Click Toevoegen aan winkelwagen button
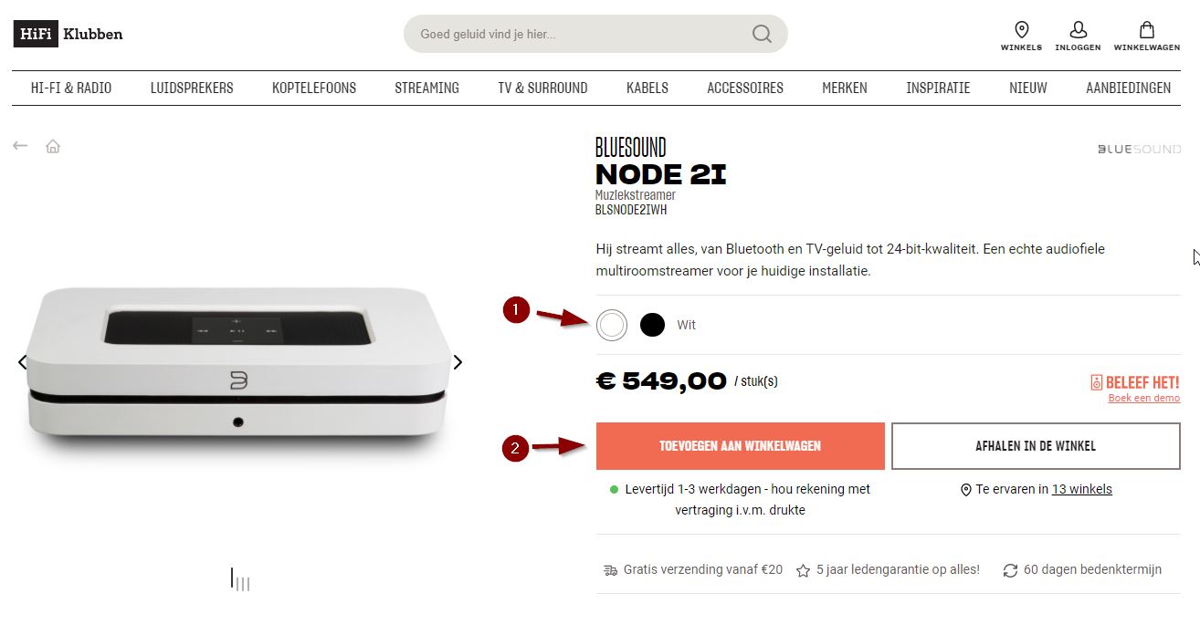 [x=741, y=446]
